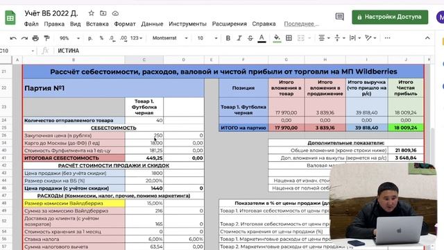Open the Данные menu
The height and width of the screenshot is (250, 444).
point(152,24)
